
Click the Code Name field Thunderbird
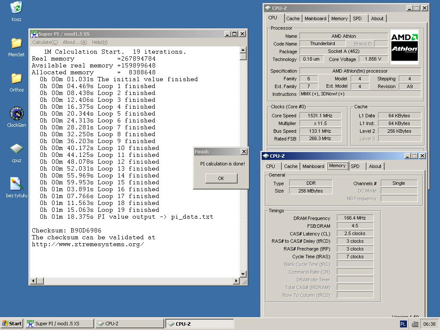tap(322, 43)
